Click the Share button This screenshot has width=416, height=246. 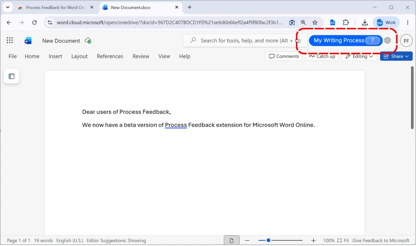(x=396, y=56)
